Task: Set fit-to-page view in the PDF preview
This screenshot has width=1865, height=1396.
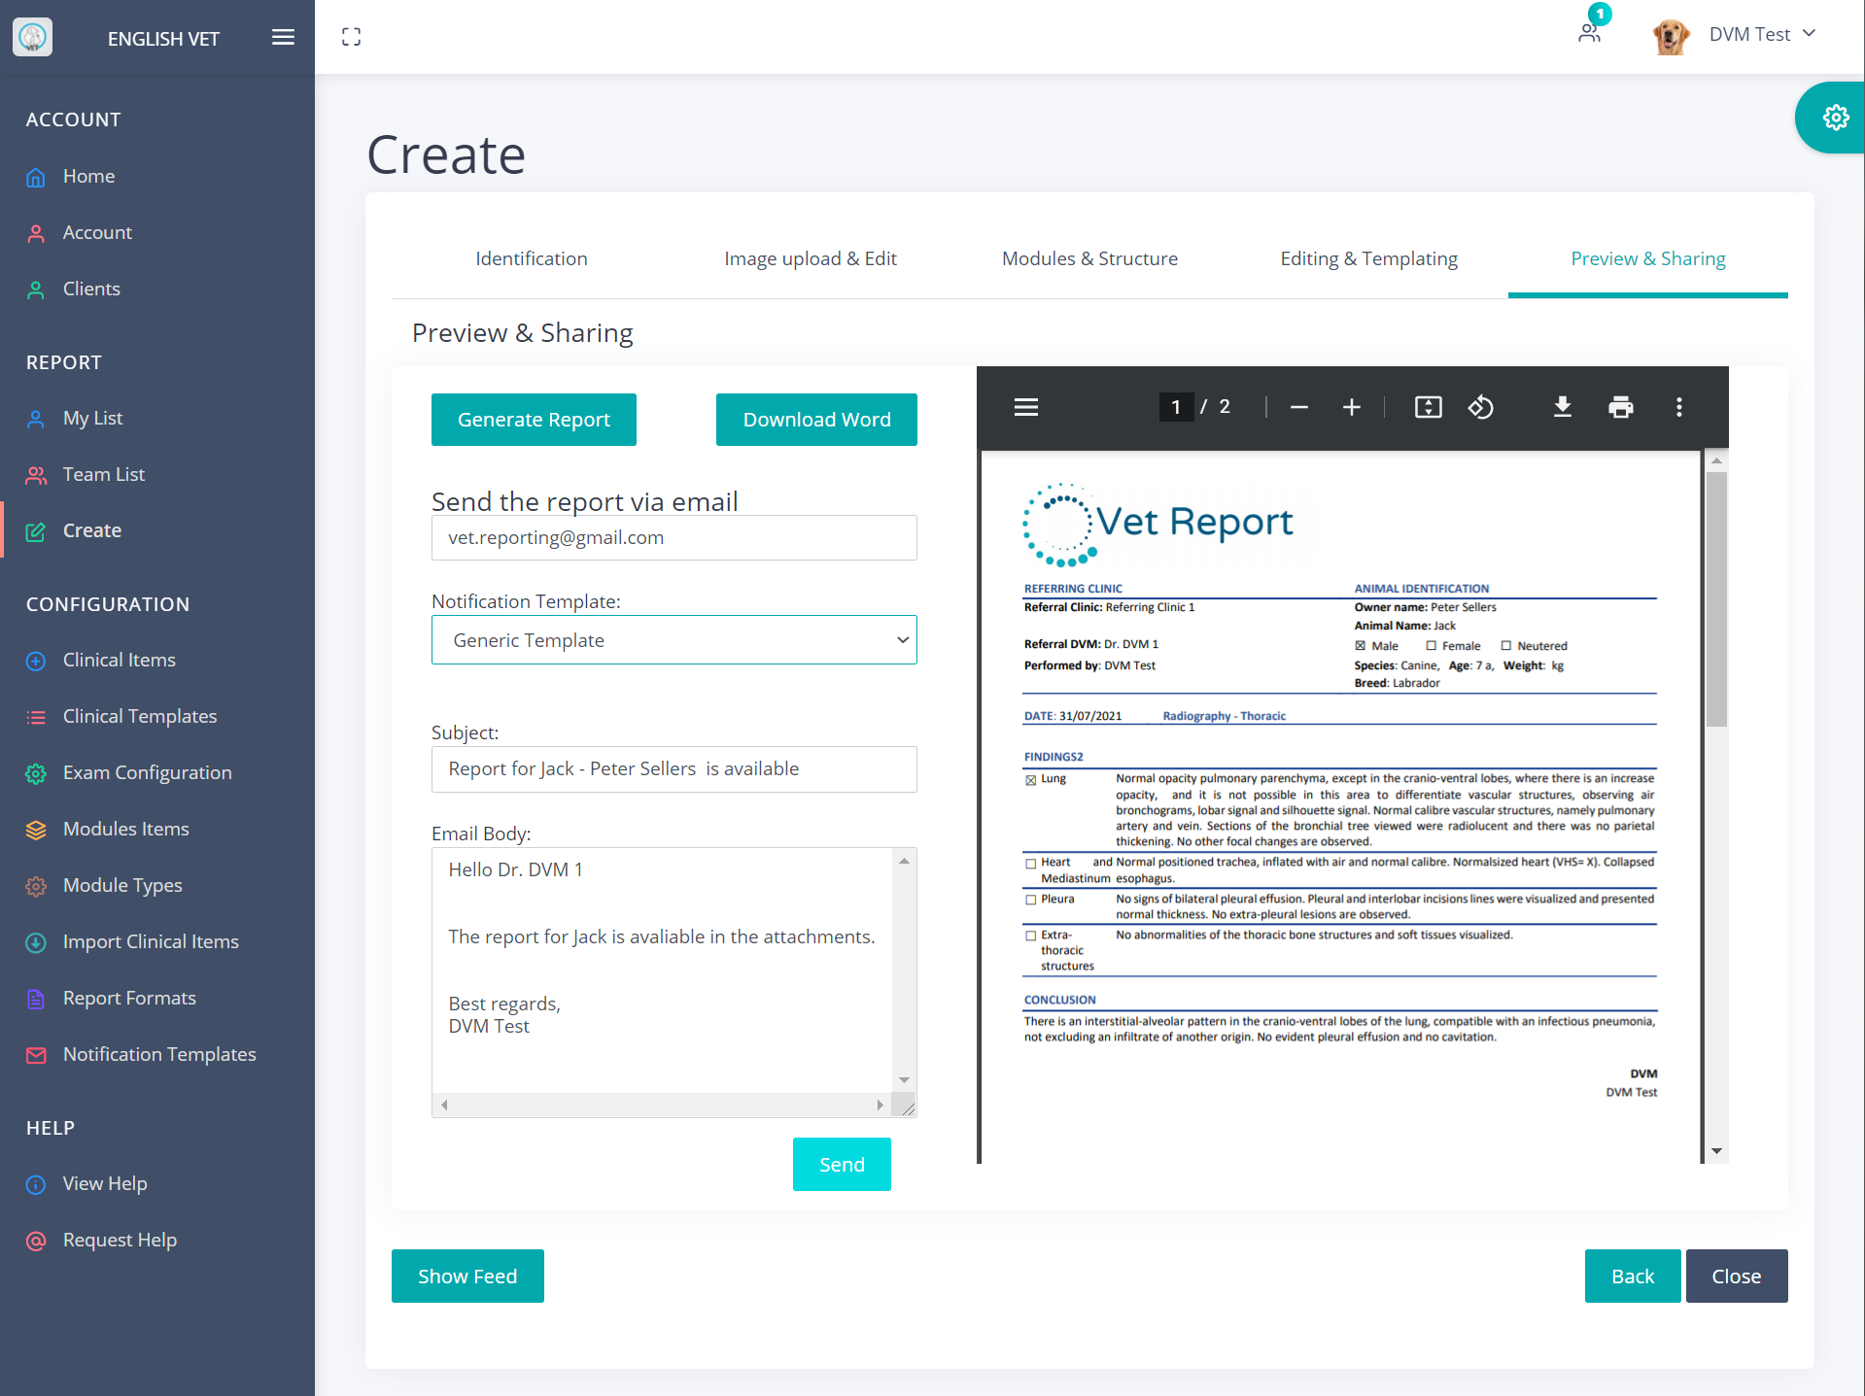Action: 1428,407
